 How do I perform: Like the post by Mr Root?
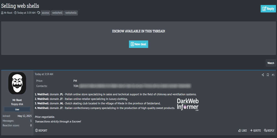pos(243,131)
